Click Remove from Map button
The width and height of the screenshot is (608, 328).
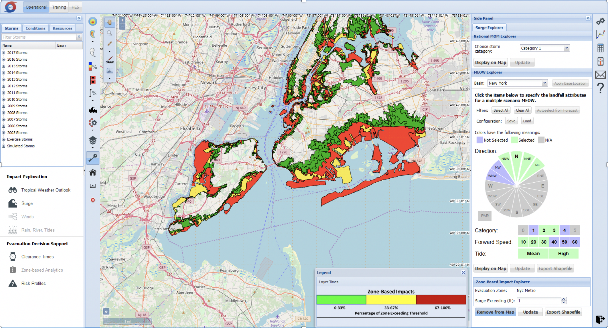coord(496,312)
